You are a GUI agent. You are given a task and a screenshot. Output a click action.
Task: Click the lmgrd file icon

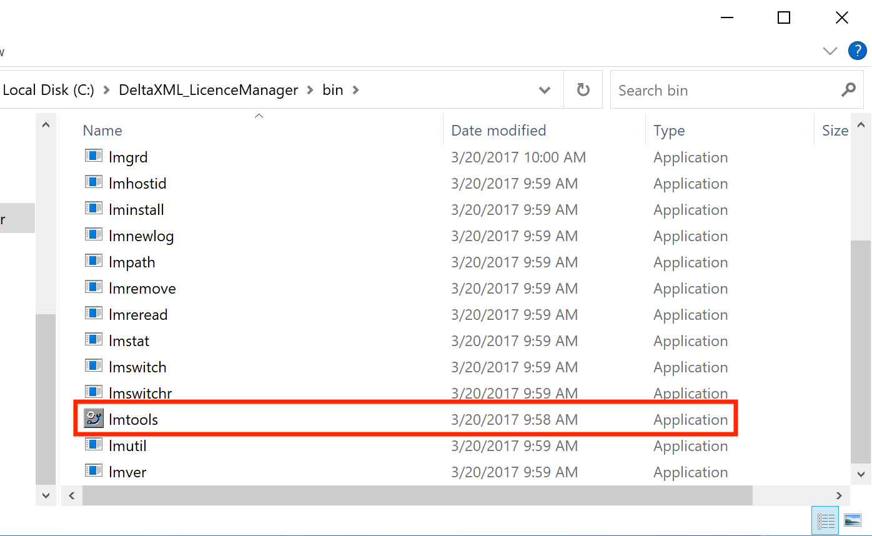click(94, 157)
